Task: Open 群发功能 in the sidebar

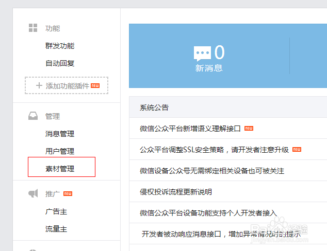Action: 60,46
